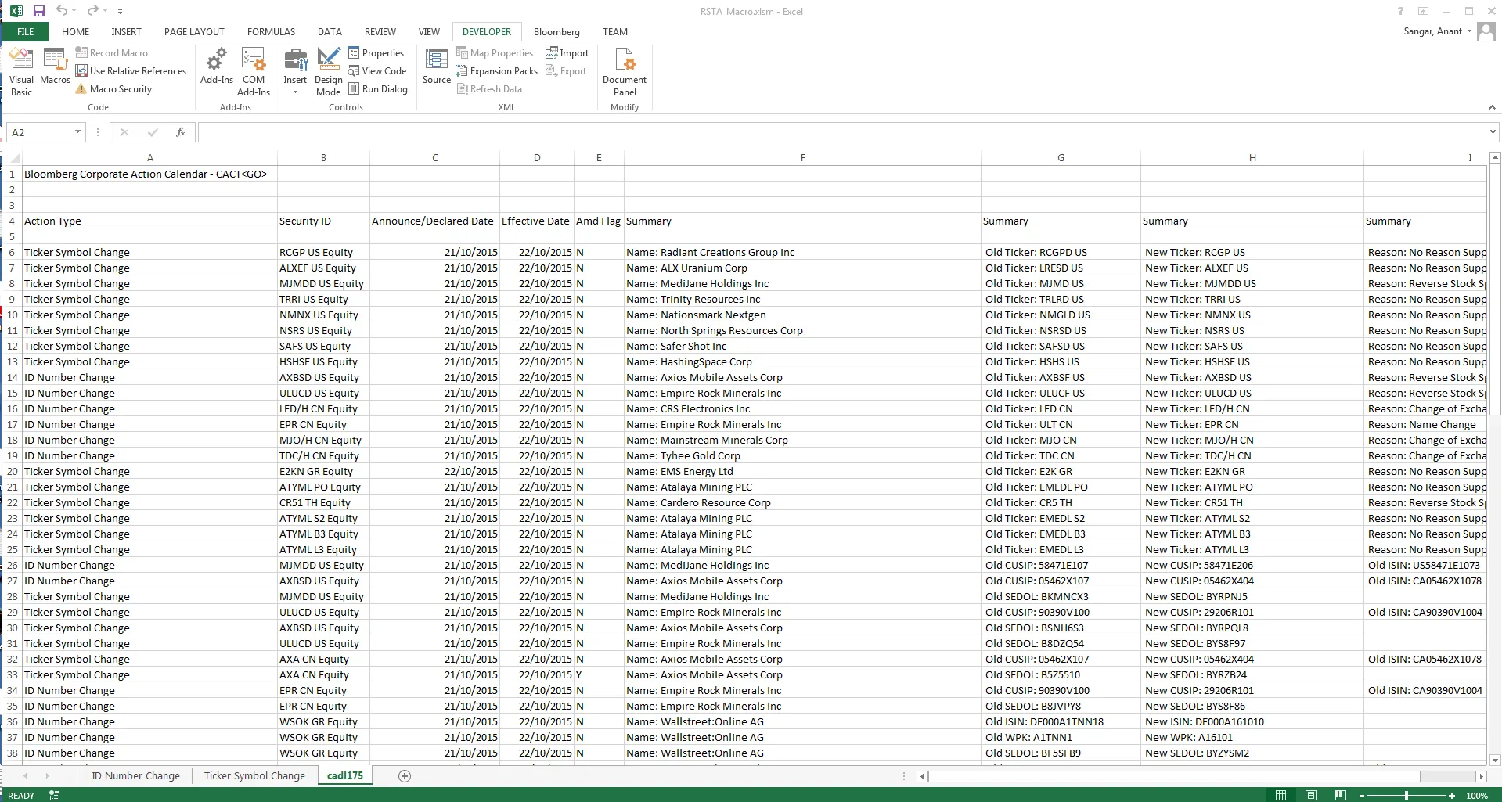The width and height of the screenshot is (1502, 802).
Task: Switch to ID Number Change sheet
Action: point(135,775)
